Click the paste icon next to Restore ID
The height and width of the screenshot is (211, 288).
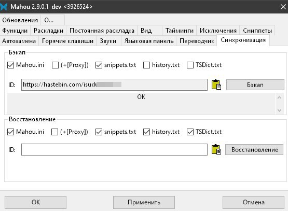[x=216, y=149]
